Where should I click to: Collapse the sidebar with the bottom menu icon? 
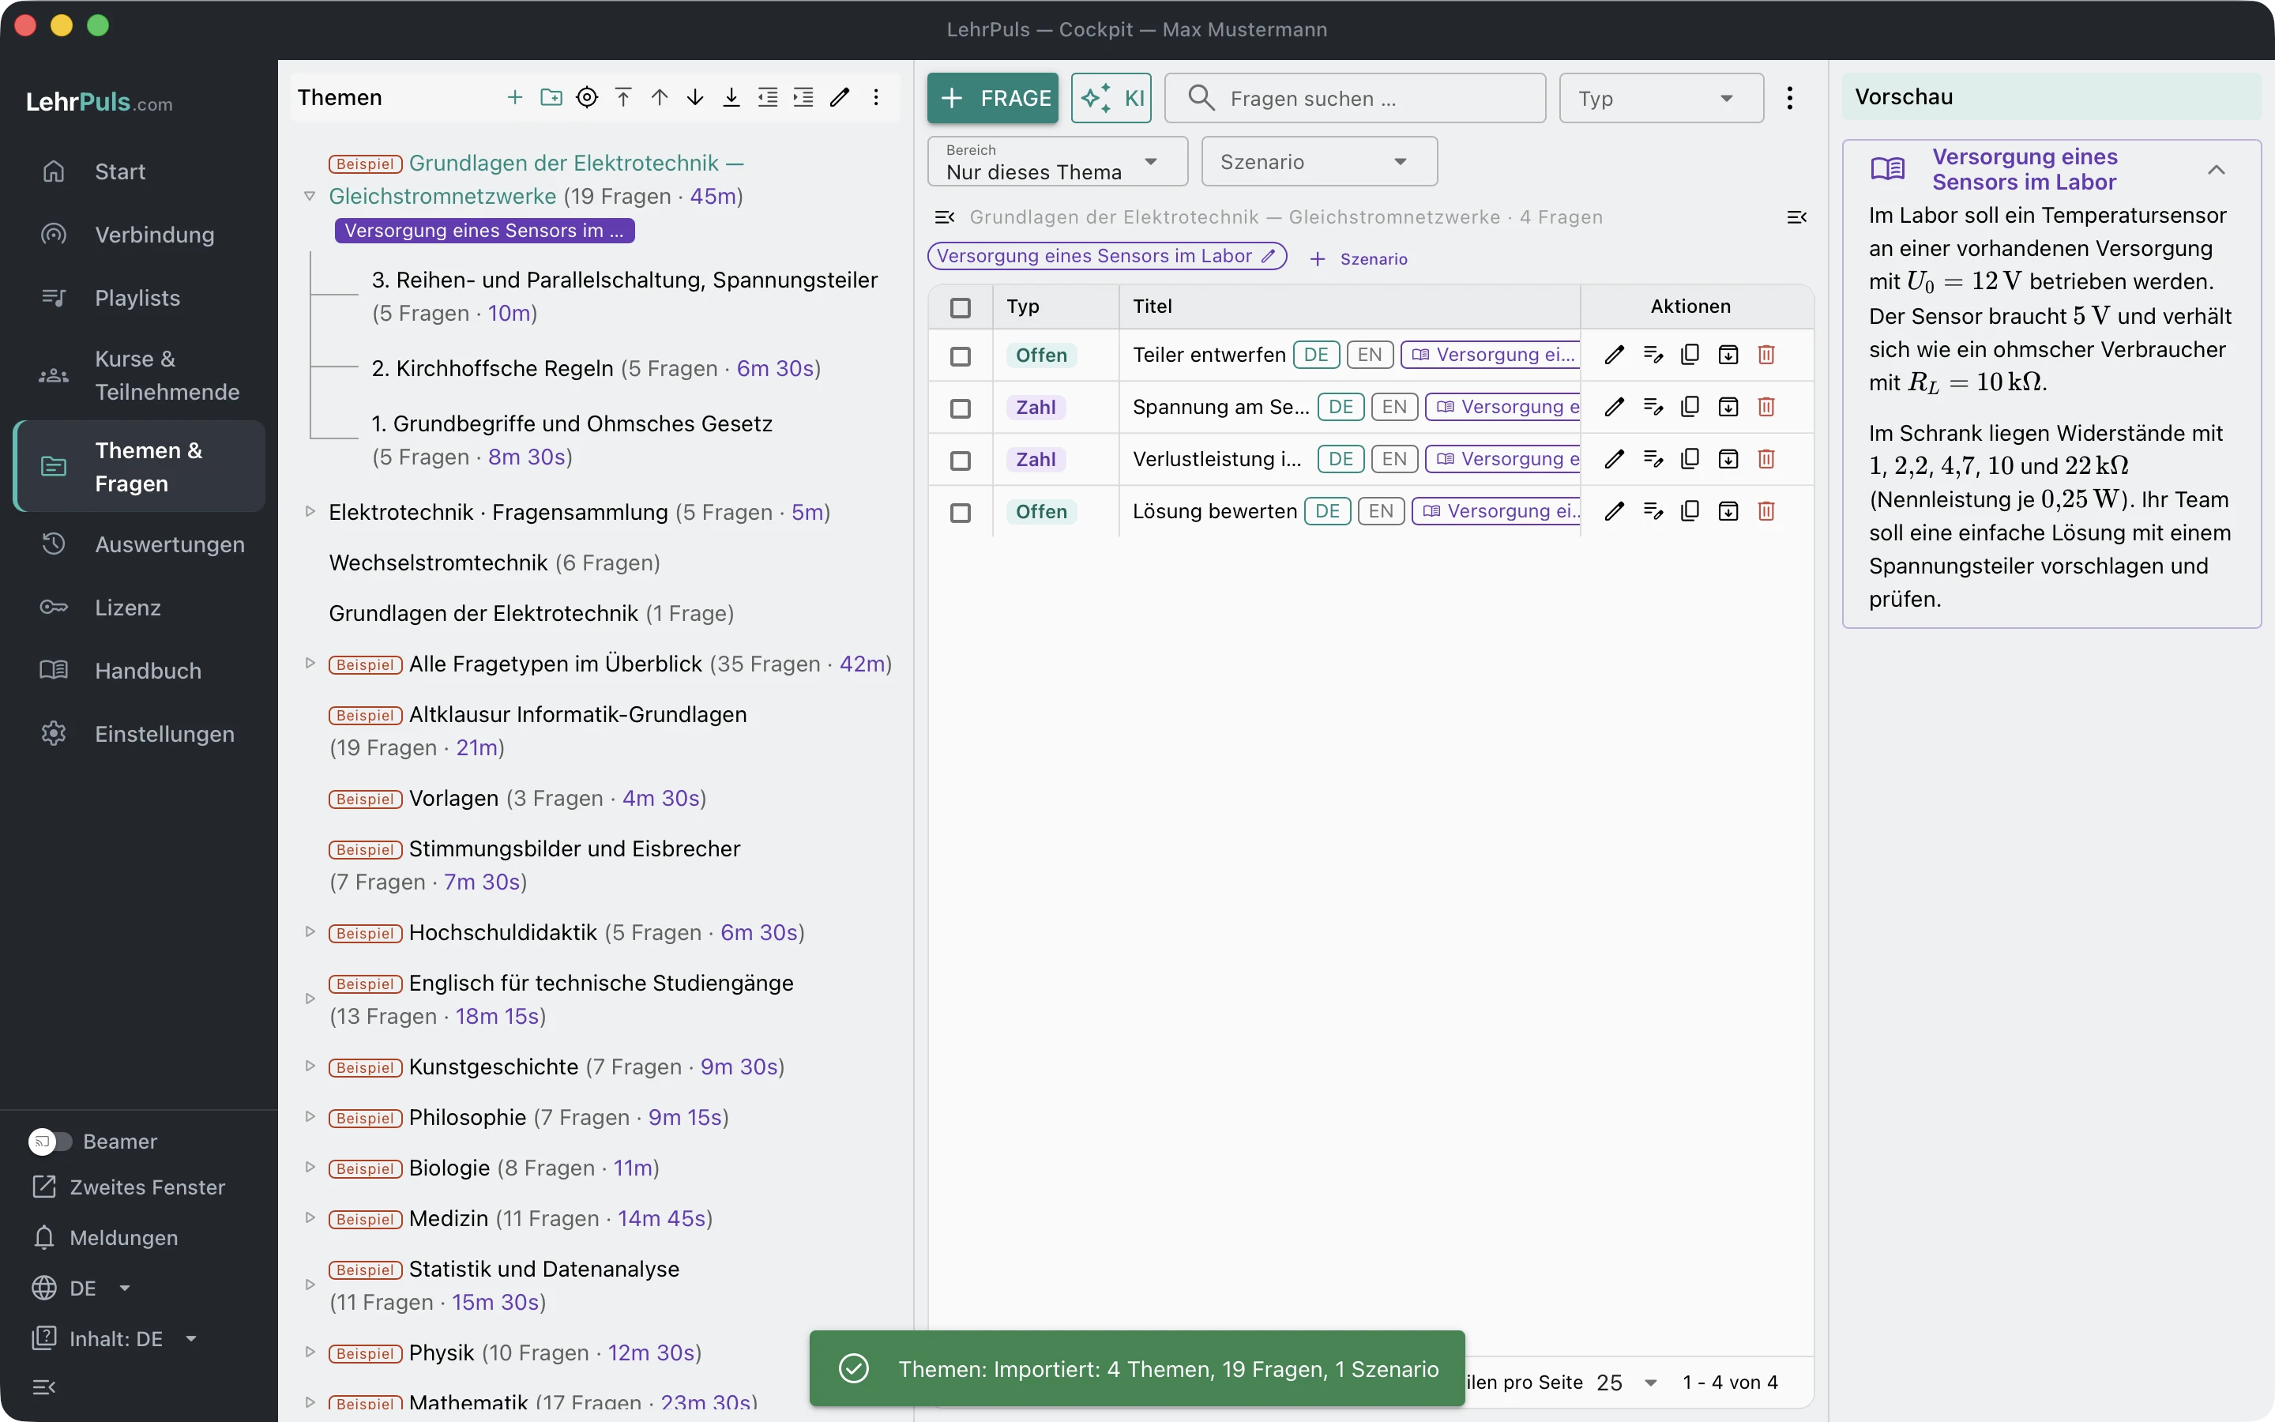pyautogui.click(x=44, y=1386)
